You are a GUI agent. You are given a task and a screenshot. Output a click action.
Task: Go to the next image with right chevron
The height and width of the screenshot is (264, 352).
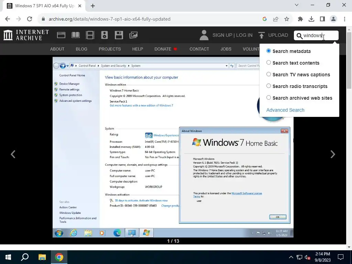(333, 154)
